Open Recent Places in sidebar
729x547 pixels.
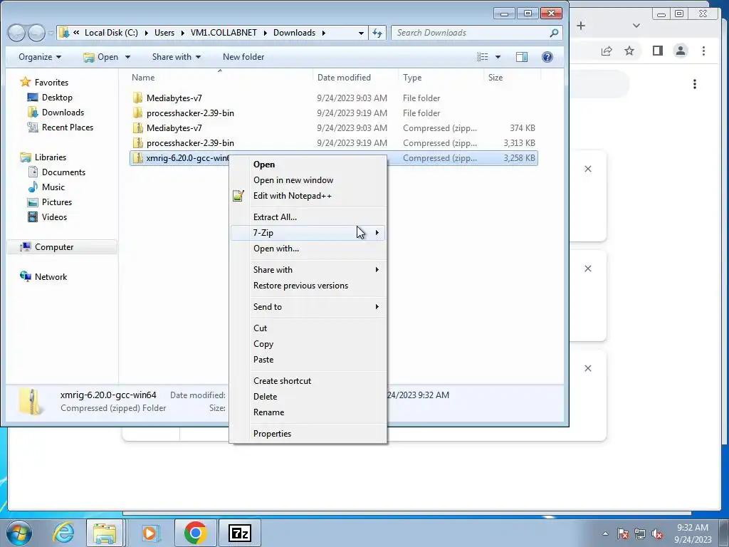pos(61,127)
